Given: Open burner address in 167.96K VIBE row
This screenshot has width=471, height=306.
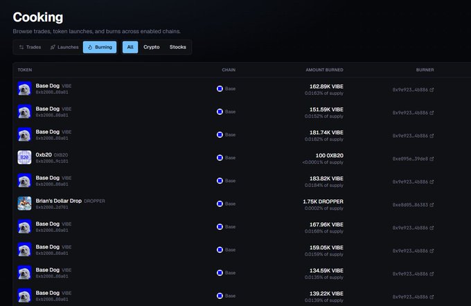Looking at the screenshot, I should [410, 228].
